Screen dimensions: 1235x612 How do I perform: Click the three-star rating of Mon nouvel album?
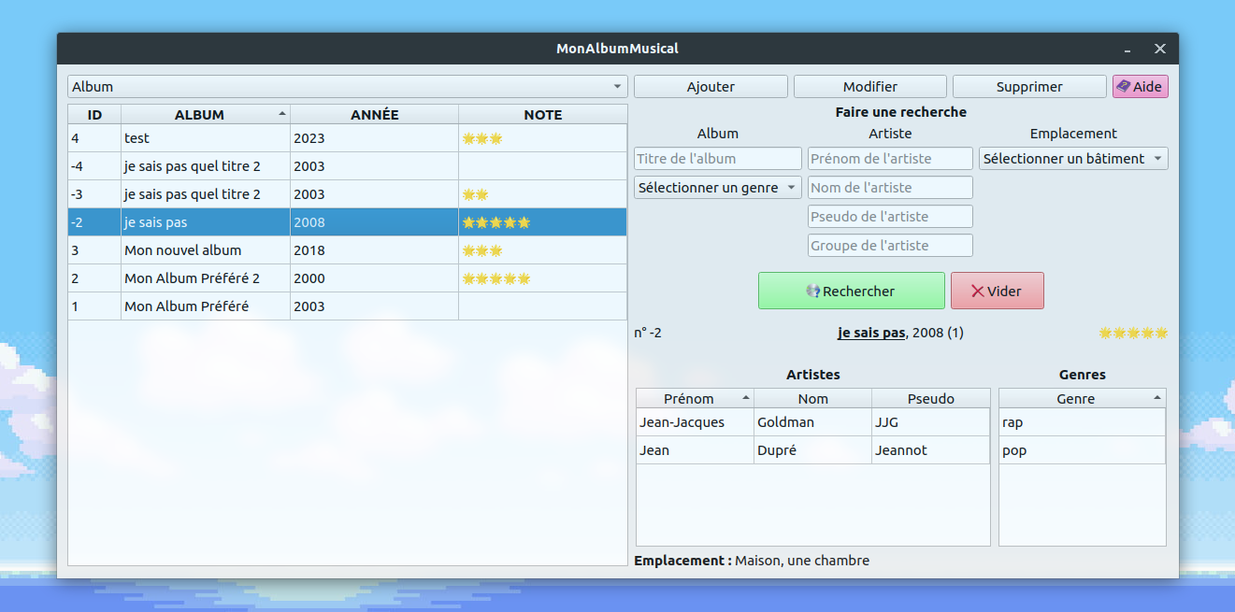pos(482,250)
